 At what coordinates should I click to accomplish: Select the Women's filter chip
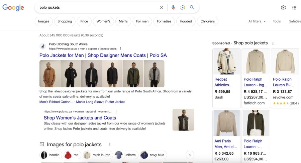point(103,21)
